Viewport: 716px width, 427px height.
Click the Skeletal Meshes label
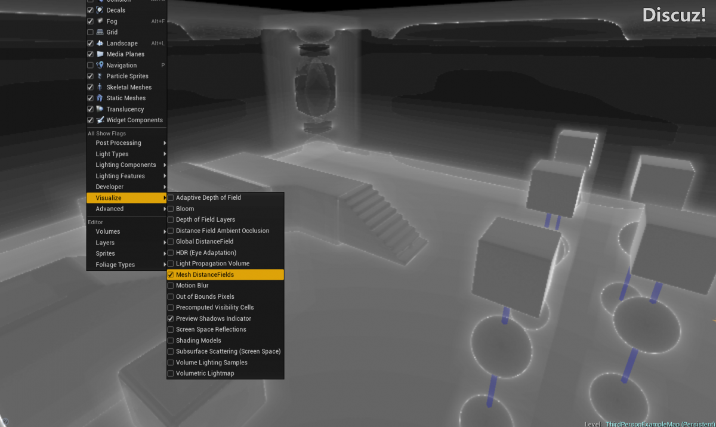tap(129, 87)
